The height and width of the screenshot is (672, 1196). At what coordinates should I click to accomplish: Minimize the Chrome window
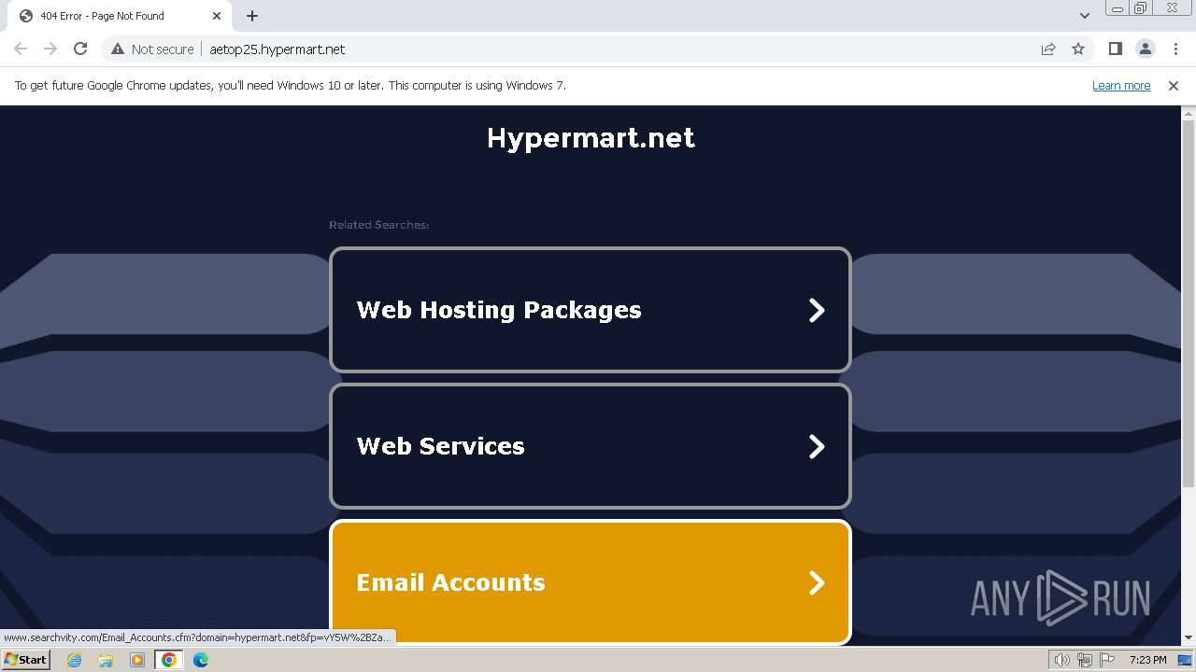pyautogui.click(x=1117, y=8)
